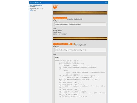Viewport: 137px width, 103px height.
Task: Click the first wooden divider banner image
Action: point(80,13)
